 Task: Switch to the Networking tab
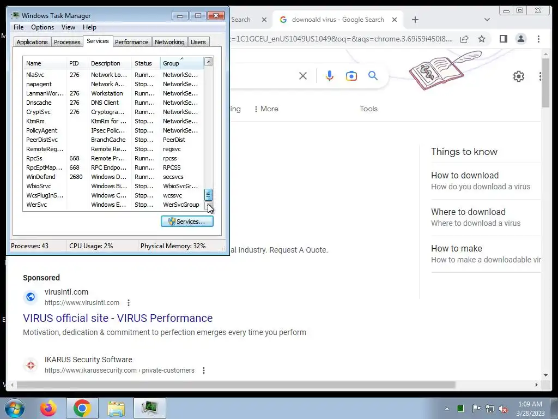169,41
